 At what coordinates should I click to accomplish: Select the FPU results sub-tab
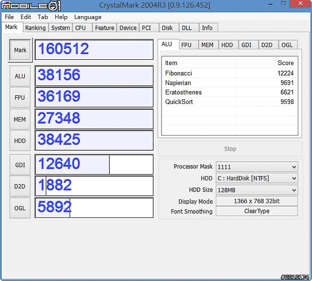[x=189, y=45]
